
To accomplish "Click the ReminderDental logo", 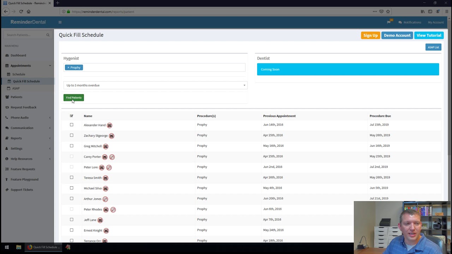I will (x=28, y=22).
